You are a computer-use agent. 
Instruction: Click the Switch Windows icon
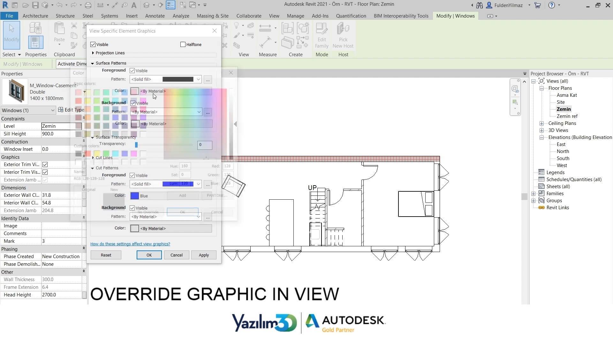[x=193, y=5]
